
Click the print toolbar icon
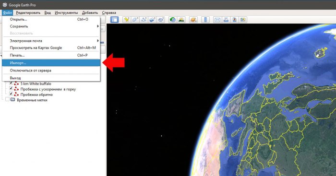click(x=226, y=20)
